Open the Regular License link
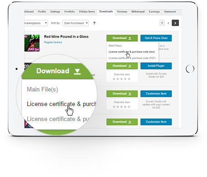The width and height of the screenshot is (207, 177). click(x=53, y=42)
